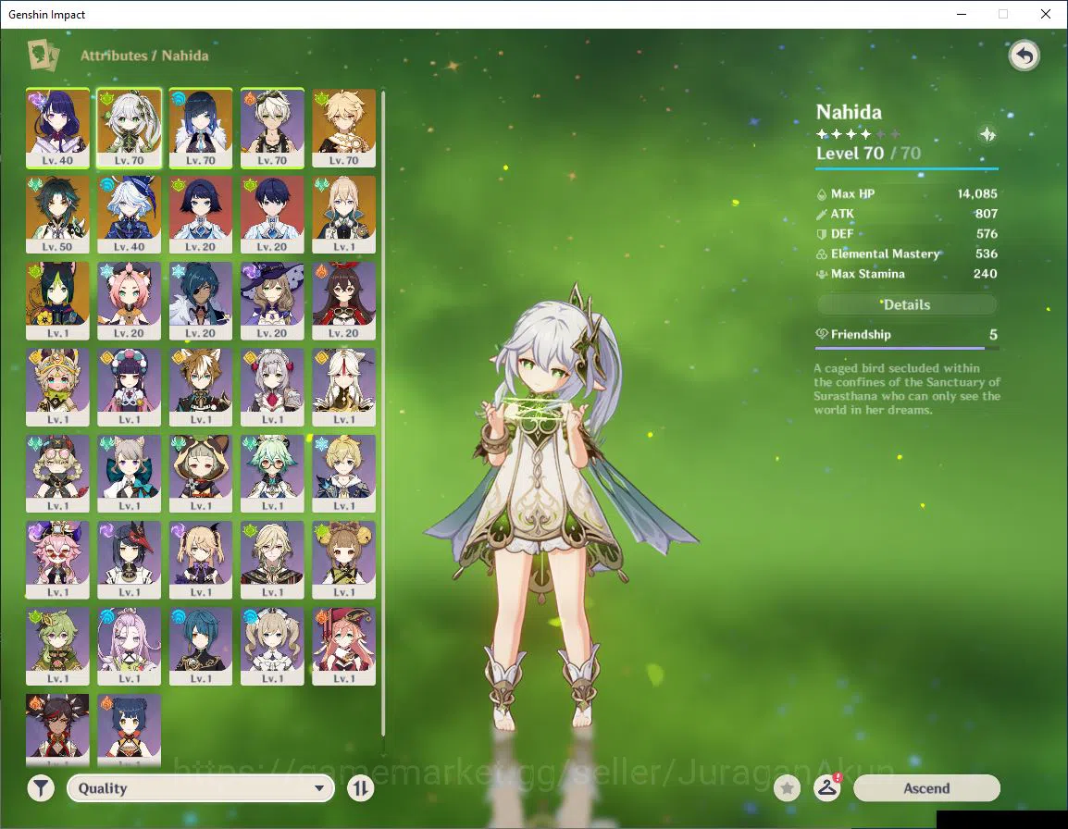The height and width of the screenshot is (829, 1068).
Task: Select Ningguang portrait
Action: point(344,388)
